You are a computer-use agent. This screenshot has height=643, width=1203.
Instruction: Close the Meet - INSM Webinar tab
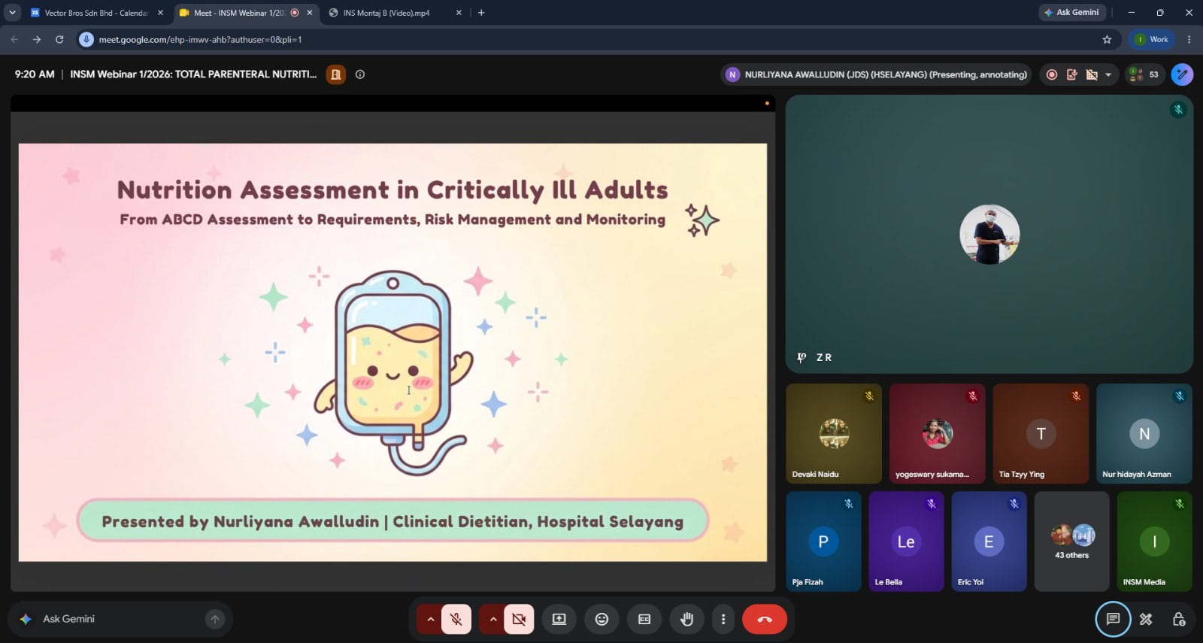[x=309, y=13]
